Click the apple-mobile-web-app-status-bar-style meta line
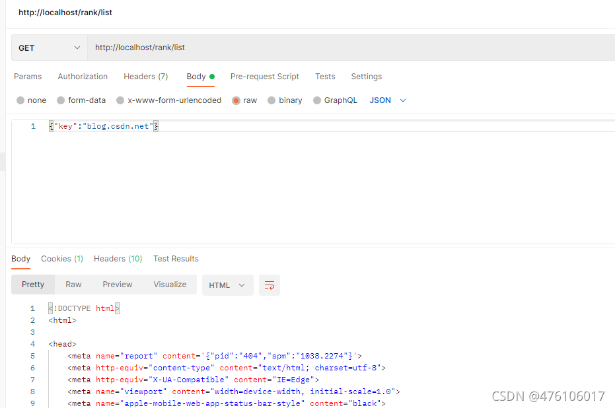The width and height of the screenshot is (615, 408). pyautogui.click(x=227, y=403)
